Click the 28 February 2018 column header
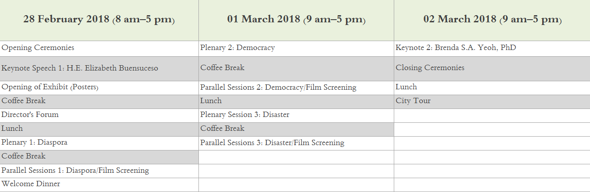 (x=99, y=20)
